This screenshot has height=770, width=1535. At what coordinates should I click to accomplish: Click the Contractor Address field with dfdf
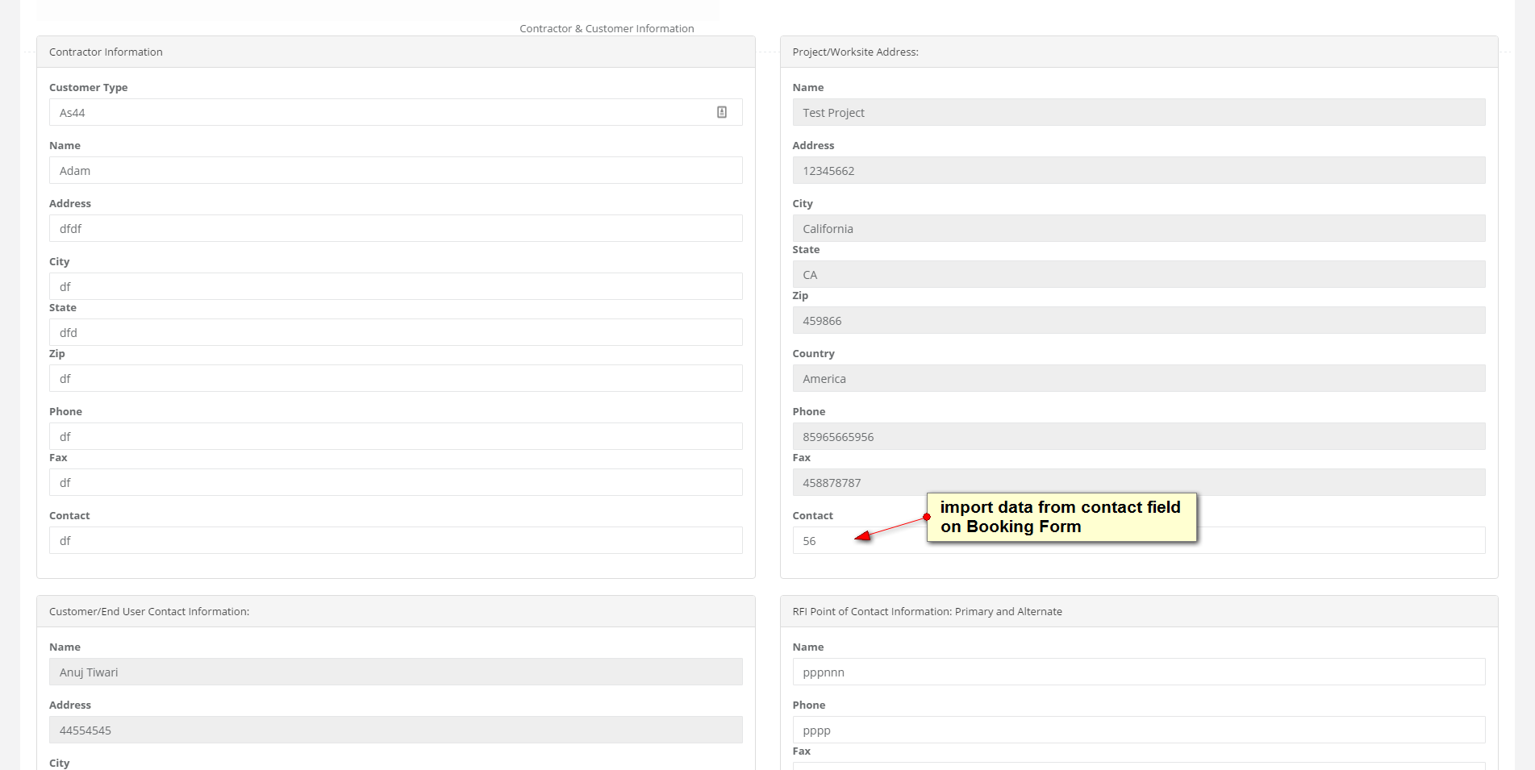(x=395, y=229)
